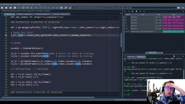Open the View menu
The width and height of the screenshot is (185, 104).
tap(36, 4)
